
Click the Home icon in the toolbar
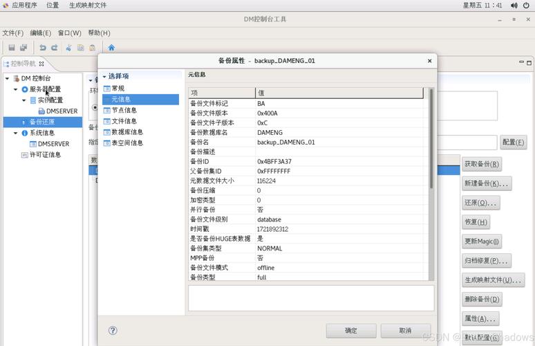click(x=111, y=48)
